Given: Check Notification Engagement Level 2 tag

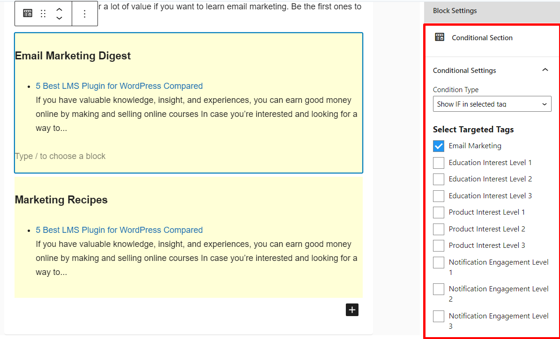Looking at the screenshot, I should [439, 289].
